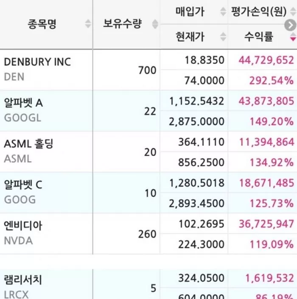
Task: Click the sort arrows beside 보유수량 header
Action: point(155,24)
